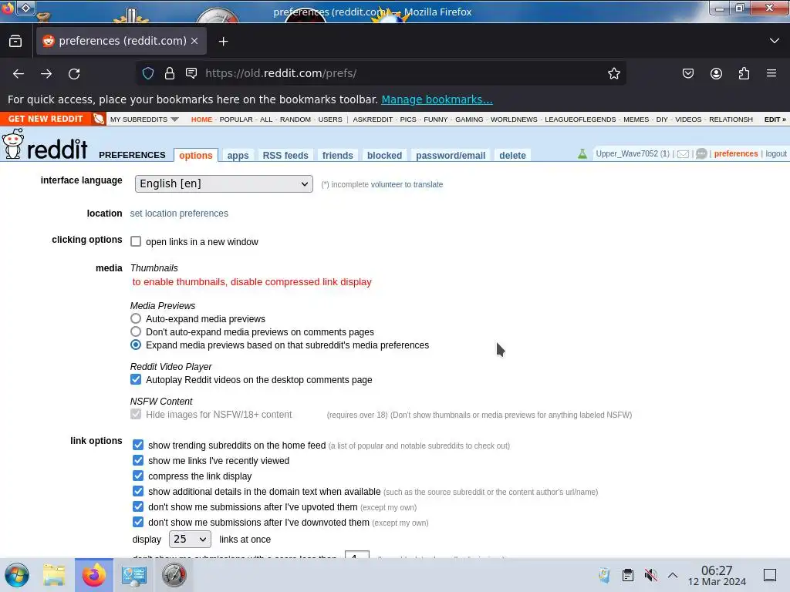Open Firefox application hamburger menu

pyautogui.click(x=771, y=73)
